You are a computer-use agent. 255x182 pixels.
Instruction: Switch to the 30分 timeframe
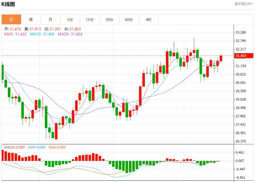[109, 20]
